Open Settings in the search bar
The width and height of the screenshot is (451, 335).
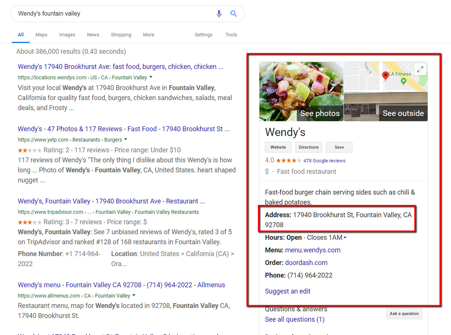pyautogui.click(x=204, y=35)
